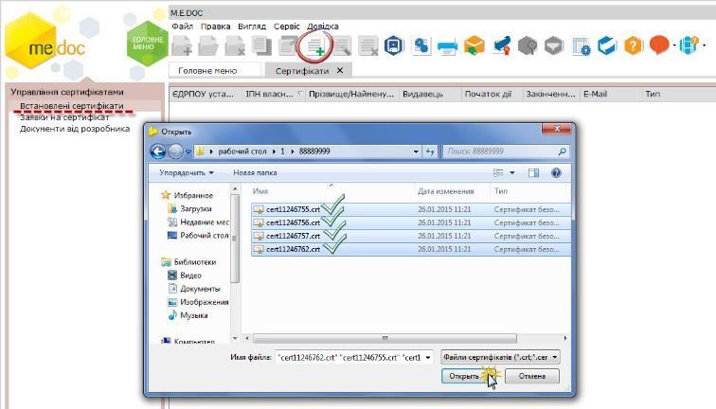Click the circled add certificate toolbar icon

[315, 46]
